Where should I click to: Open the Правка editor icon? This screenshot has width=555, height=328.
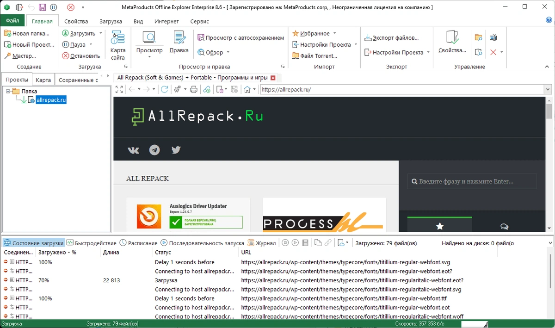[x=179, y=42]
